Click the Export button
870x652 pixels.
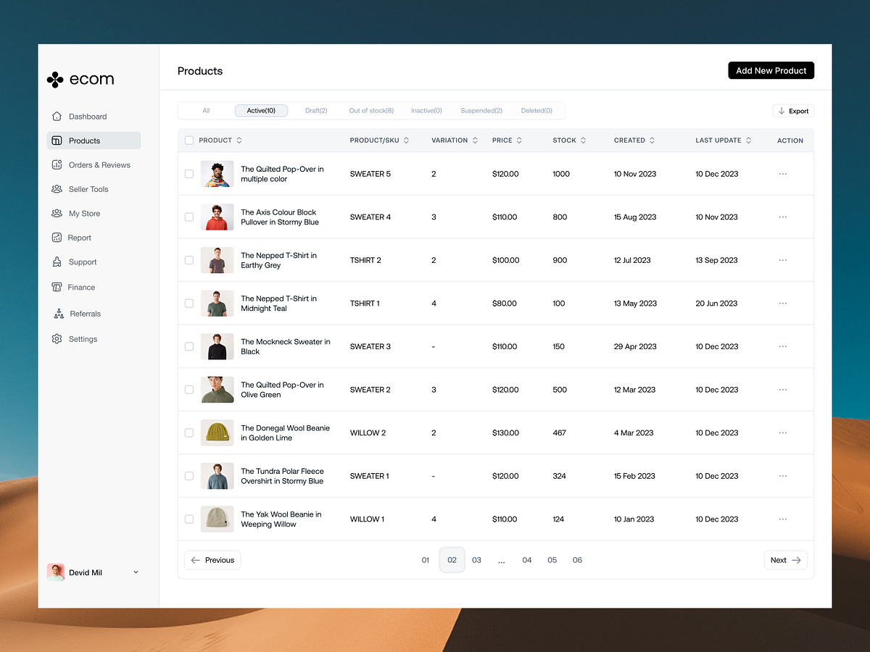click(x=793, y=111)
